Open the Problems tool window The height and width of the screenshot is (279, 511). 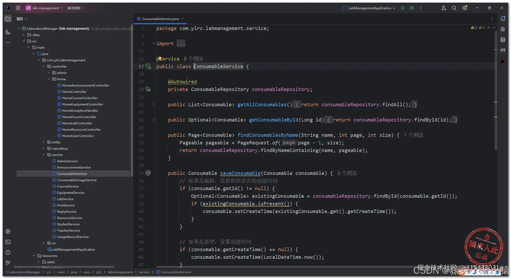(8, 252)
